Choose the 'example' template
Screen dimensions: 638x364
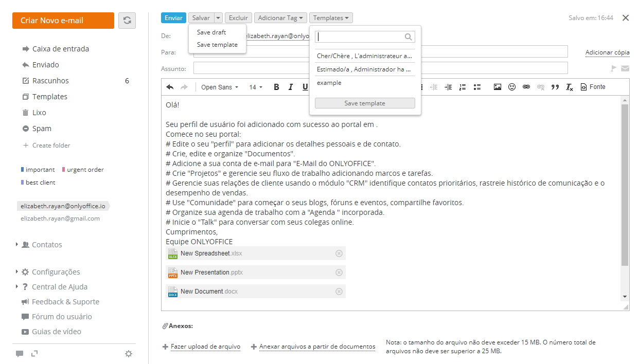[329, 83]
